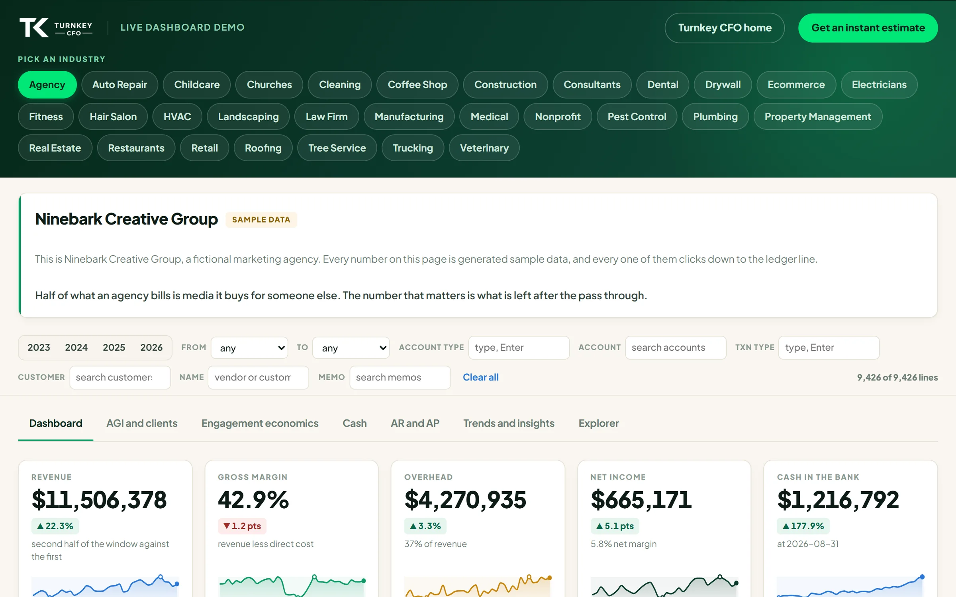Switch to AGI and clients tab
The width and height of the screenshot is (956, 597).
(x=142, y=423)
